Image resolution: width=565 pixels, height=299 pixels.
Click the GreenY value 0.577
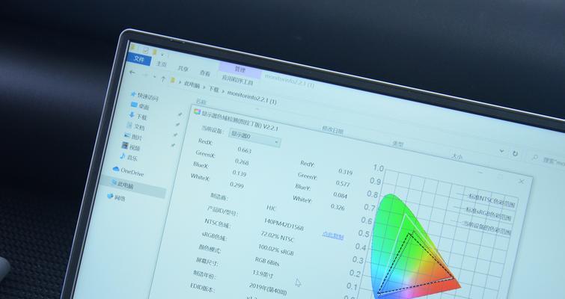point(343,183)
